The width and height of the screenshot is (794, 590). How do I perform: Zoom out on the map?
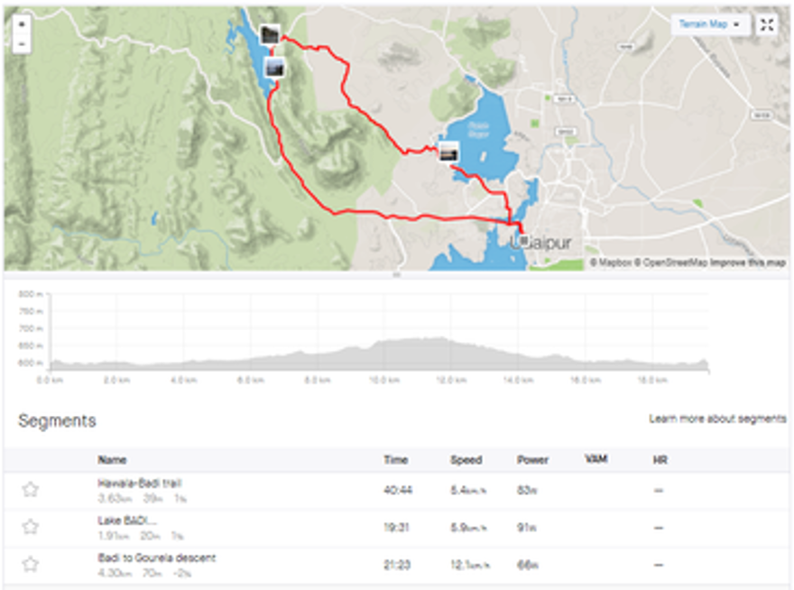(21, 42)
